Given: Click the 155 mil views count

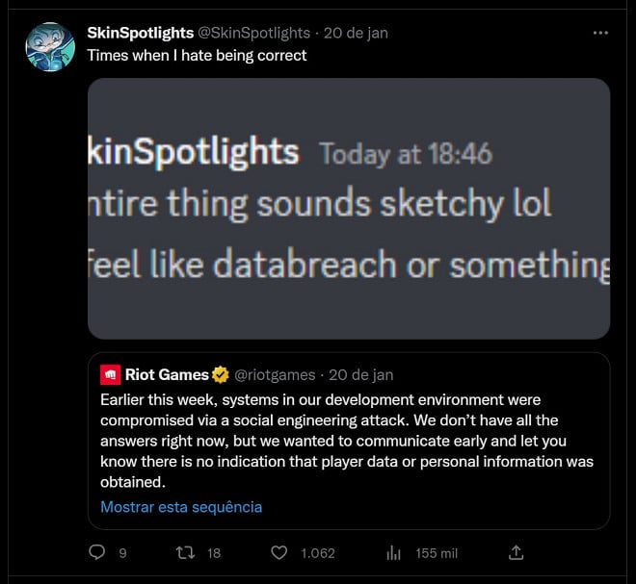Looking at the screenshot, I should click(437, 553).
